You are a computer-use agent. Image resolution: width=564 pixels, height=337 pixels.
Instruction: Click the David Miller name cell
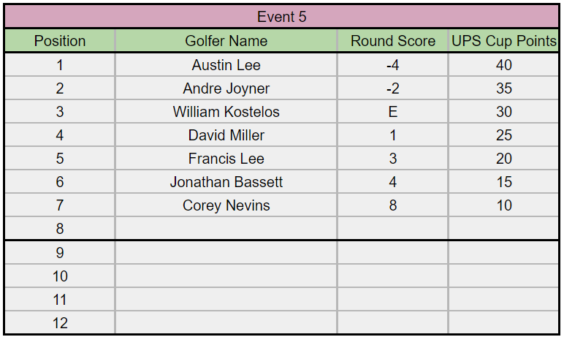(x=226, y=135)
